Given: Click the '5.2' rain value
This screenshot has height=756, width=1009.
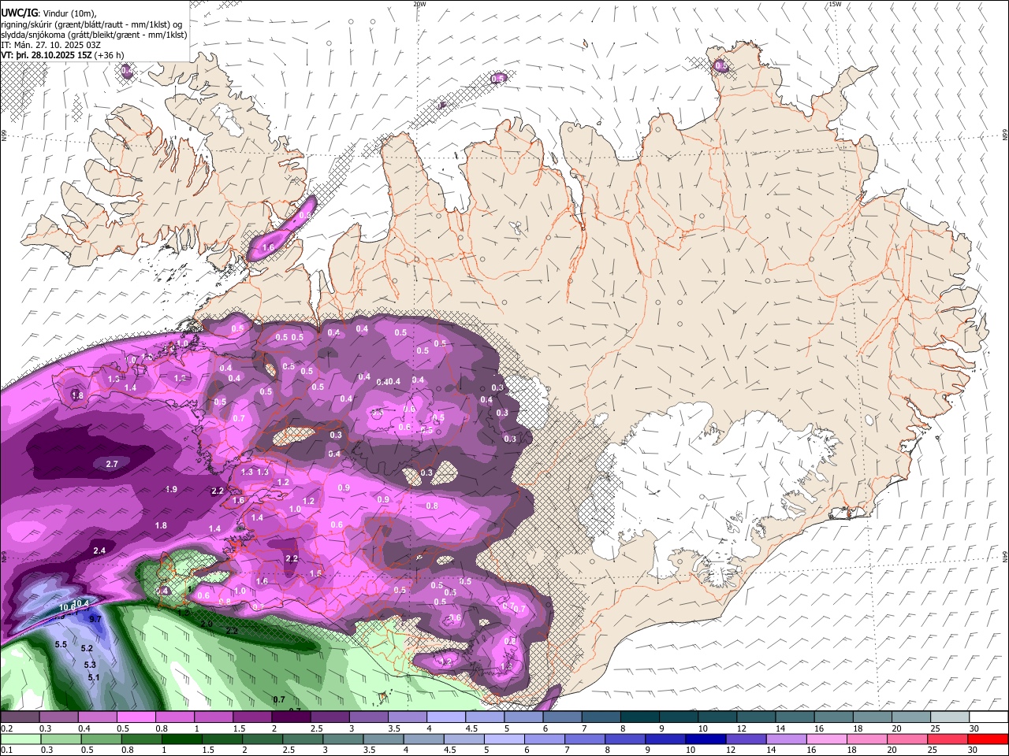Looking at the screenshot, I should tap(87, 648).
